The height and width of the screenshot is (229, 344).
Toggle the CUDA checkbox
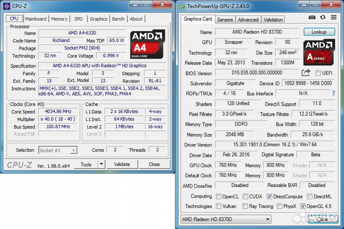click(245, 196)
